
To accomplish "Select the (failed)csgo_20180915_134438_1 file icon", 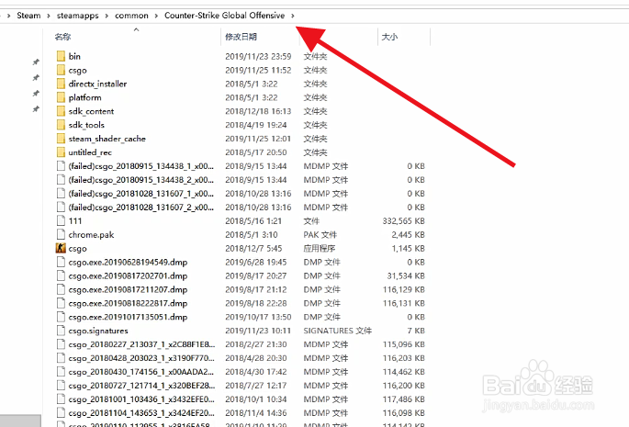I will pos(61,165).
